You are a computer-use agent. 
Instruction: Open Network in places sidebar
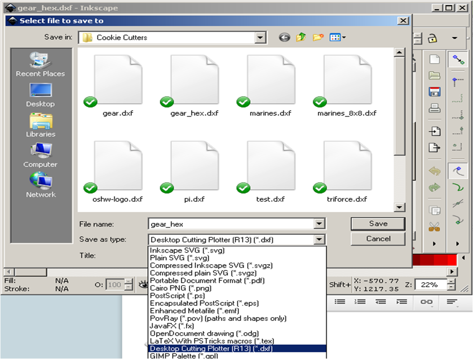41,185
